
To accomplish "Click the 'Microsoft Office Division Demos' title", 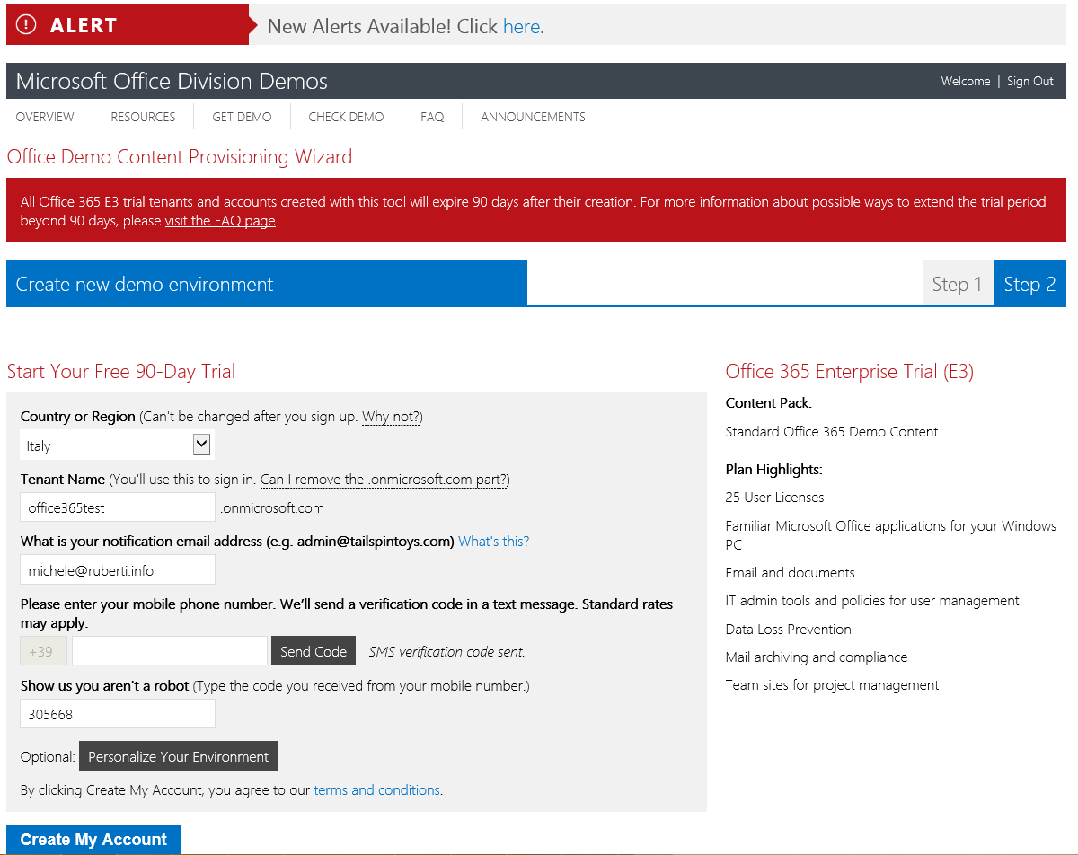I will click(172, 81).
